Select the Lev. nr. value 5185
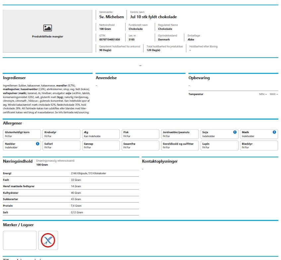Image resolution: width=281 pixels, height=260 pixels. (x=131, y=39)
